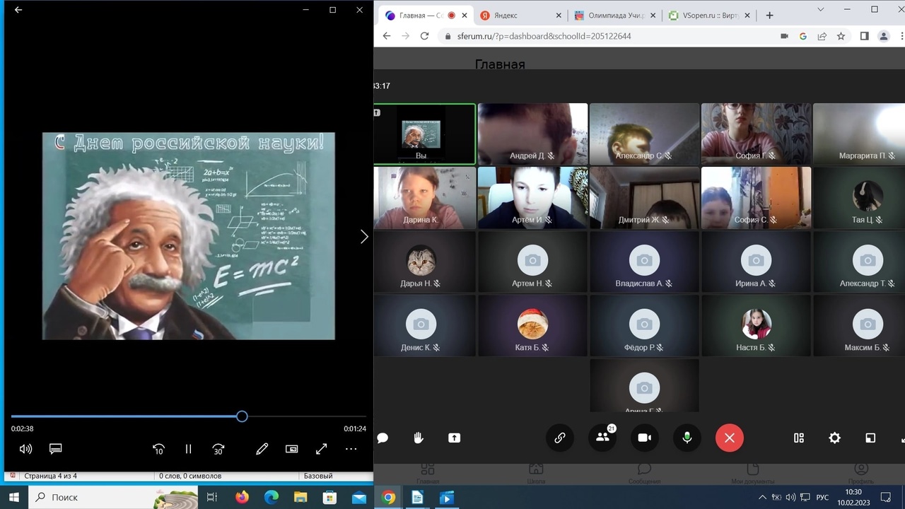Switch to the VSopen.ru browser tab
Image resolution: width=905 pixels, height=509 pixels.
pyautogui.click(x=711, y=16)
